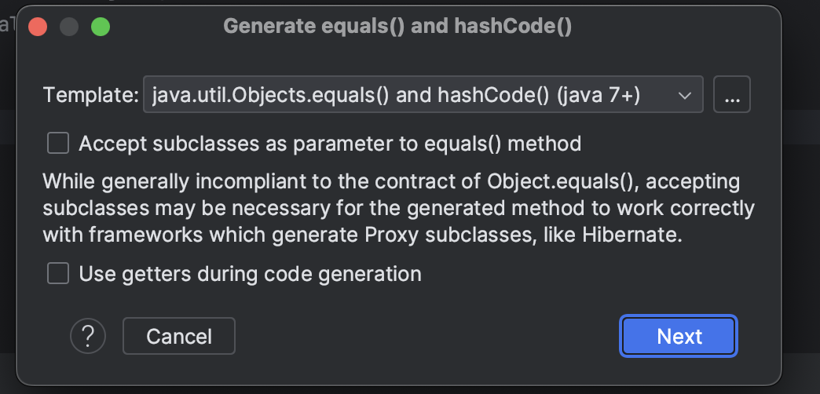Click the 'Use getters during code generation' label text
The height and width of the screenshot is (394, 820).
(250, 274)
